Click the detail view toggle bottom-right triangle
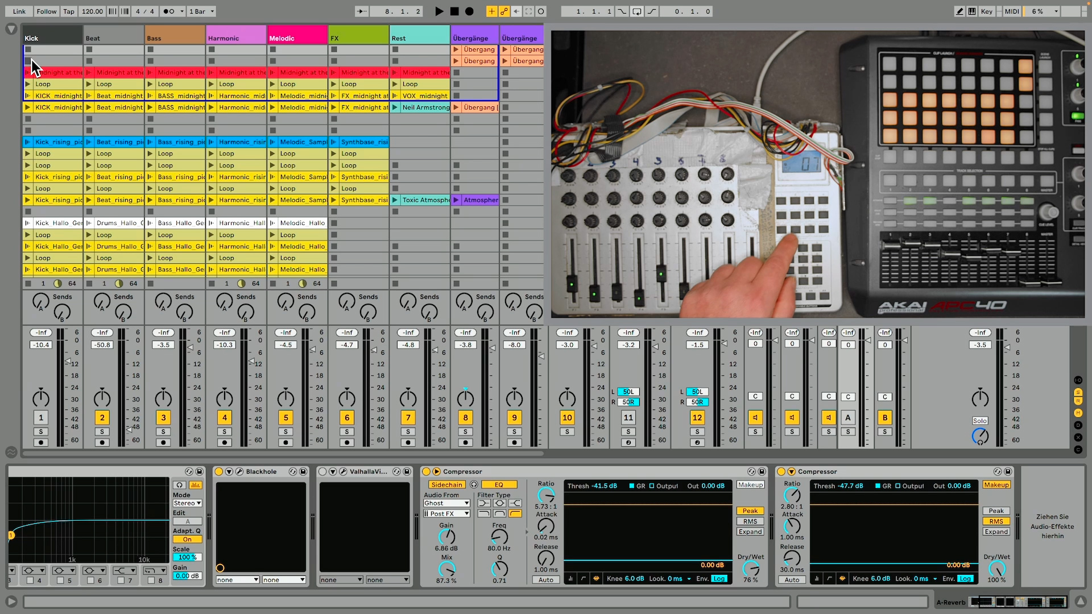Viewport: 1092px width, 614px height. (1081, 601)
